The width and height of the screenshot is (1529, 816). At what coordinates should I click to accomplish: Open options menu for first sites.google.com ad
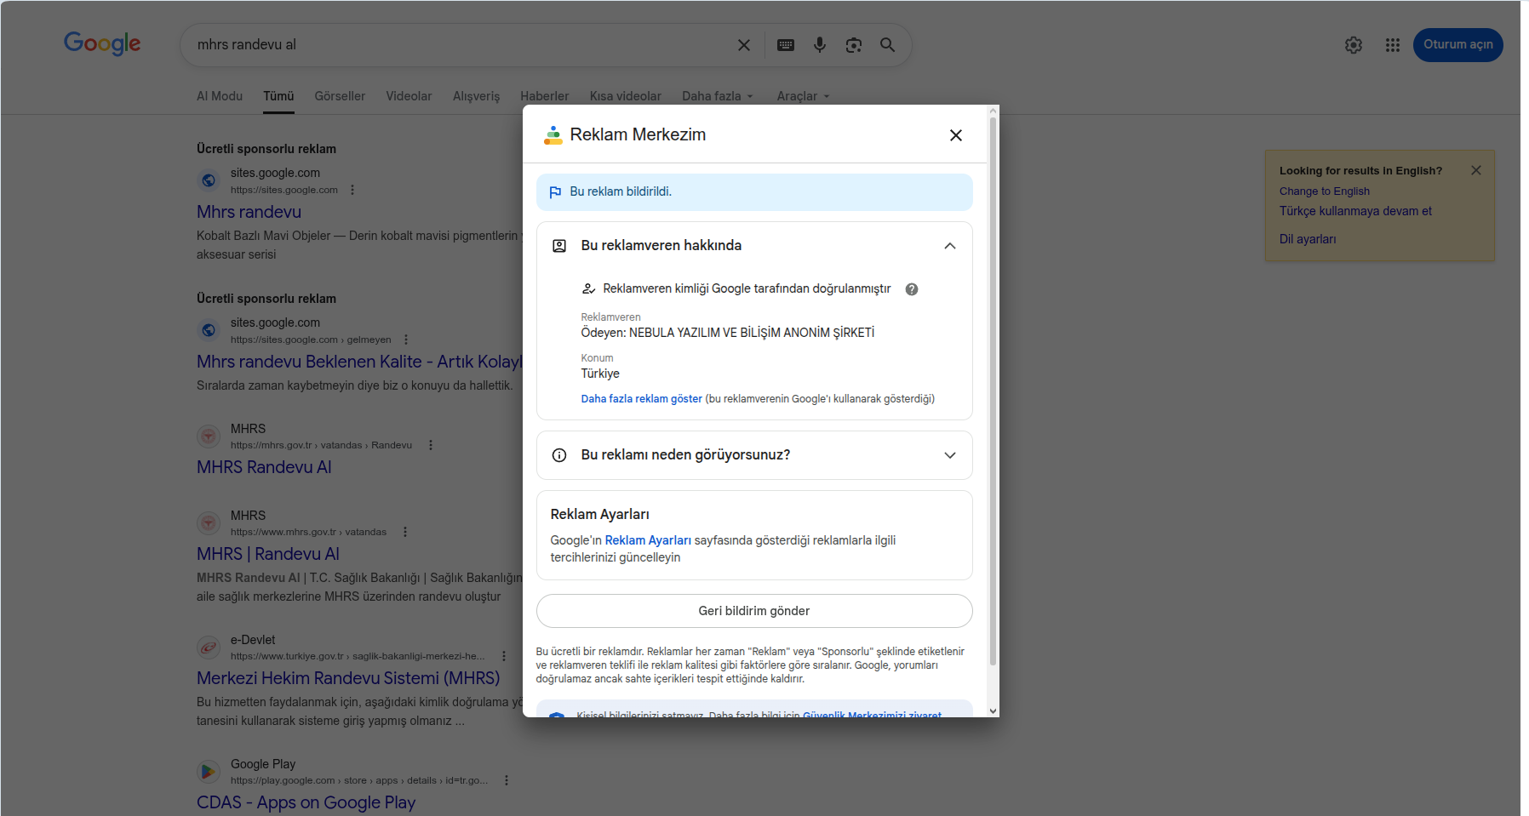coord(352,190)
